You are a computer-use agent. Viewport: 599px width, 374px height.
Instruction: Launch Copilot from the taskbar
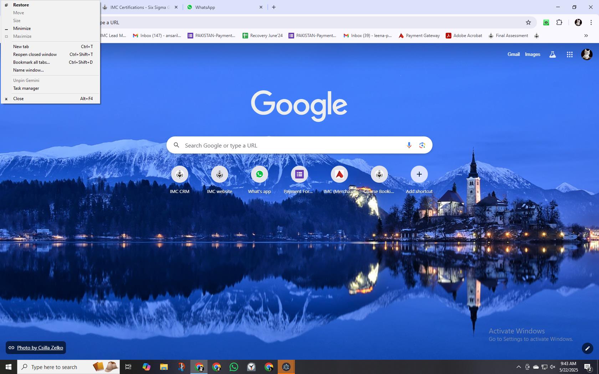tap(146, 367)
